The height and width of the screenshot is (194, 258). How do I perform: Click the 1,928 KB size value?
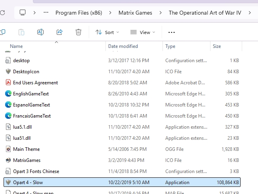tap(230, 149)
